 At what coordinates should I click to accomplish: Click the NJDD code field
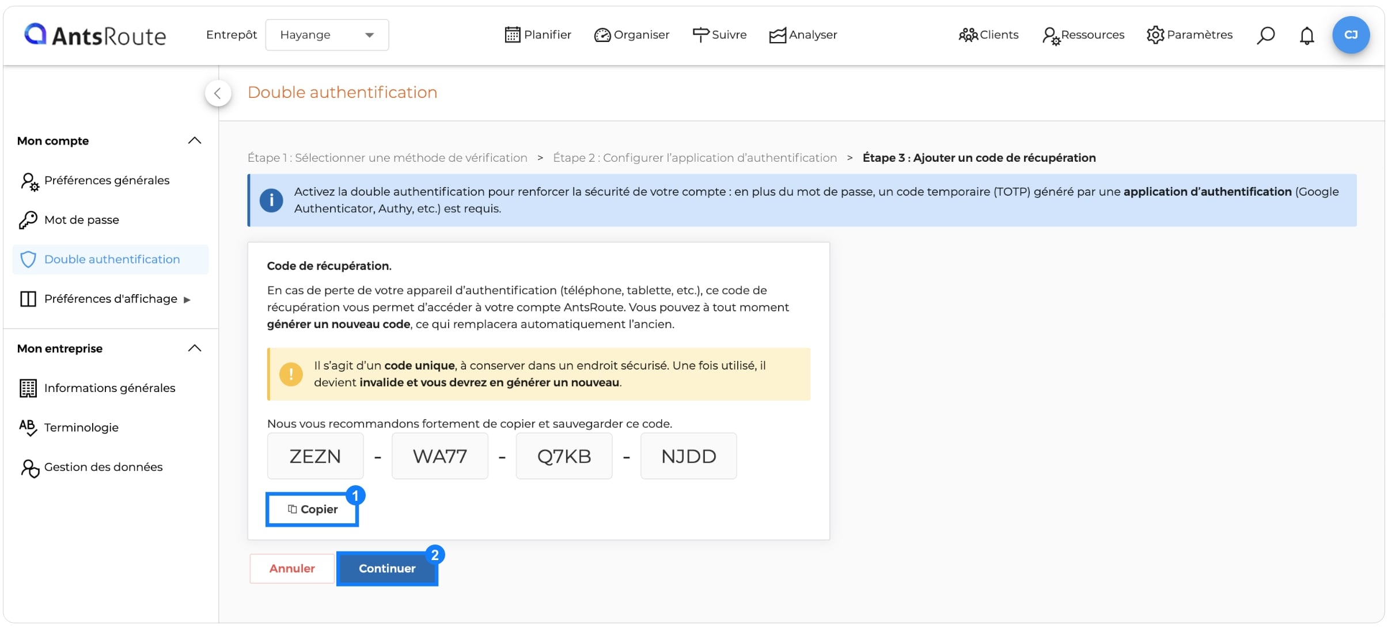[x=689, y=456]
